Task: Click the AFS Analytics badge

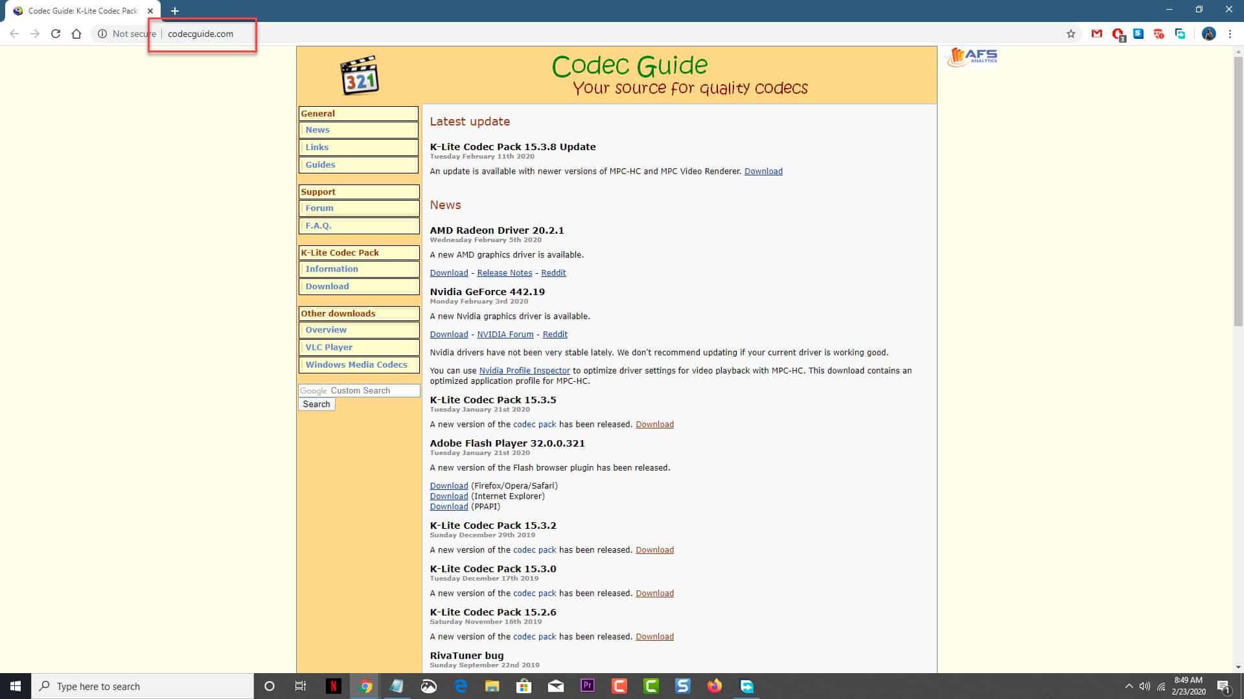Action: (973, 57)
